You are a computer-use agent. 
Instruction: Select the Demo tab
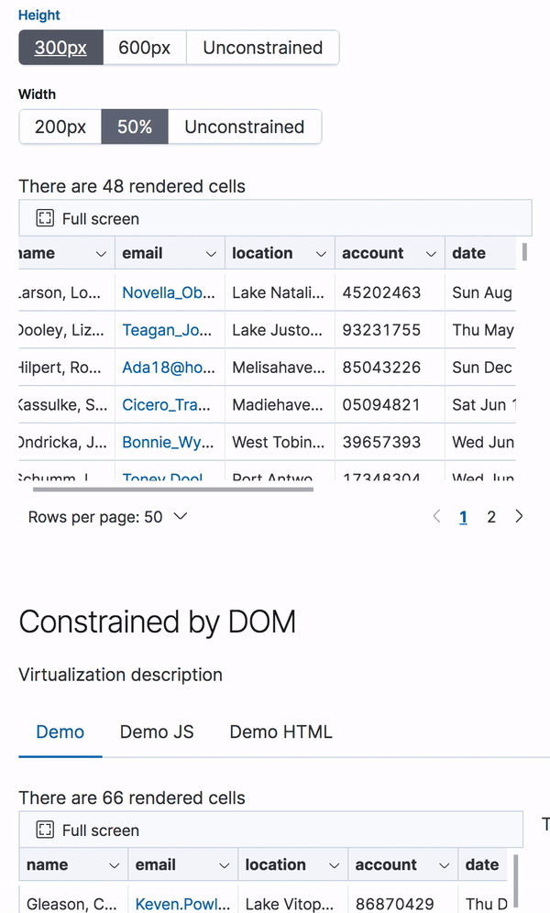click(x=60, y=731)
